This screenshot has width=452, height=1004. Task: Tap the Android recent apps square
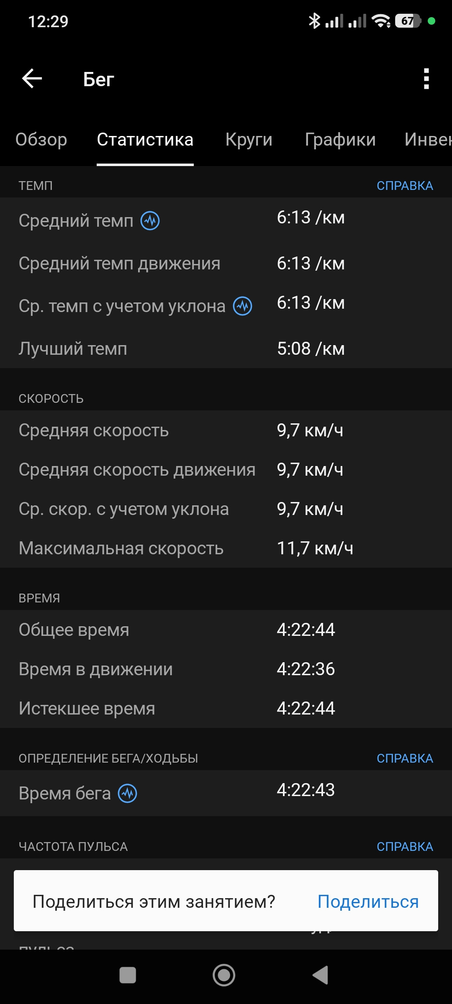[x=128, y=975]
